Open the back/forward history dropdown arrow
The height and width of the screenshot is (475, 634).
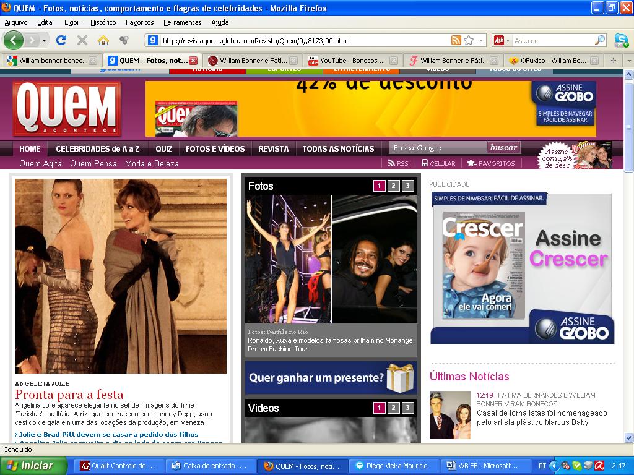(44, 40)
